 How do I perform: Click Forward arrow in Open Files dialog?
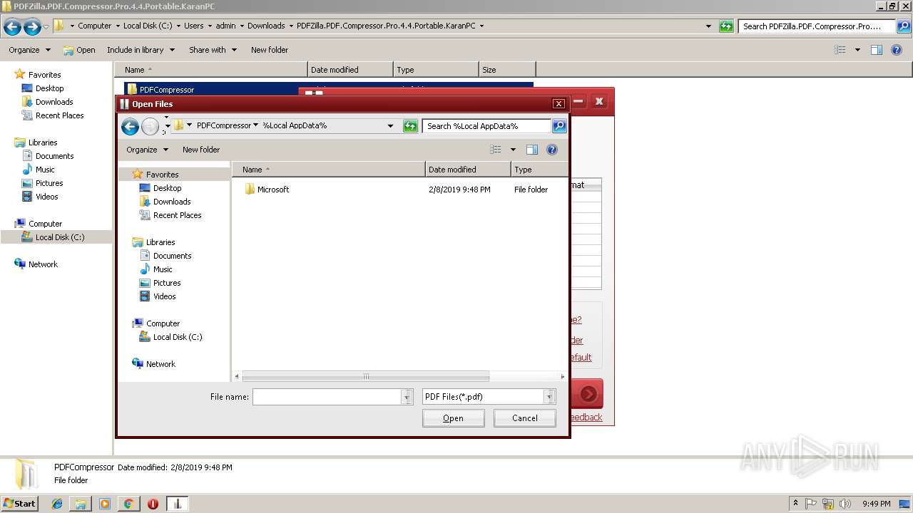coord(150,126)
